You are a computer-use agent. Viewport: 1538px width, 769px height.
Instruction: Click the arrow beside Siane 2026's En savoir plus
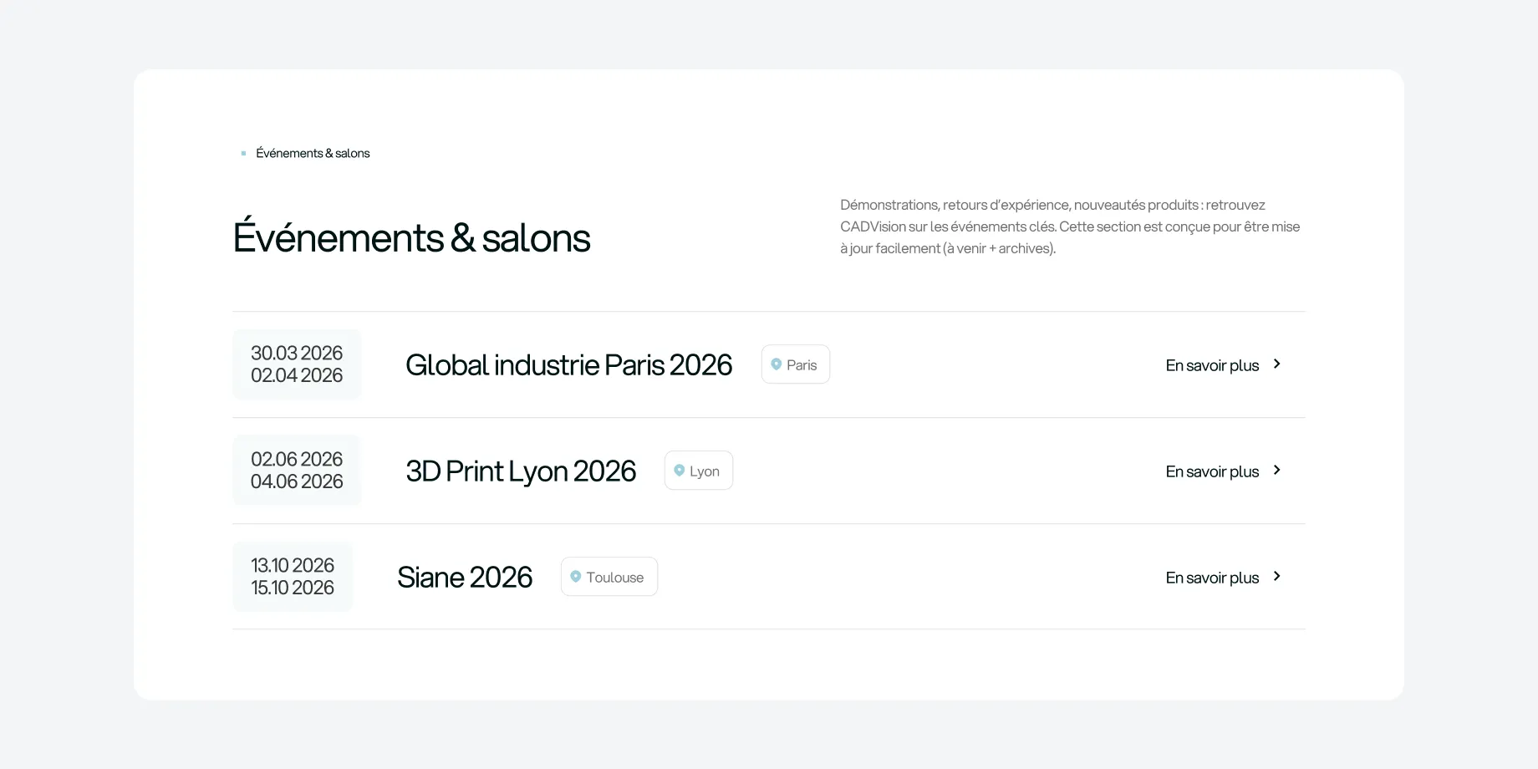click(x=1276, y=577)
